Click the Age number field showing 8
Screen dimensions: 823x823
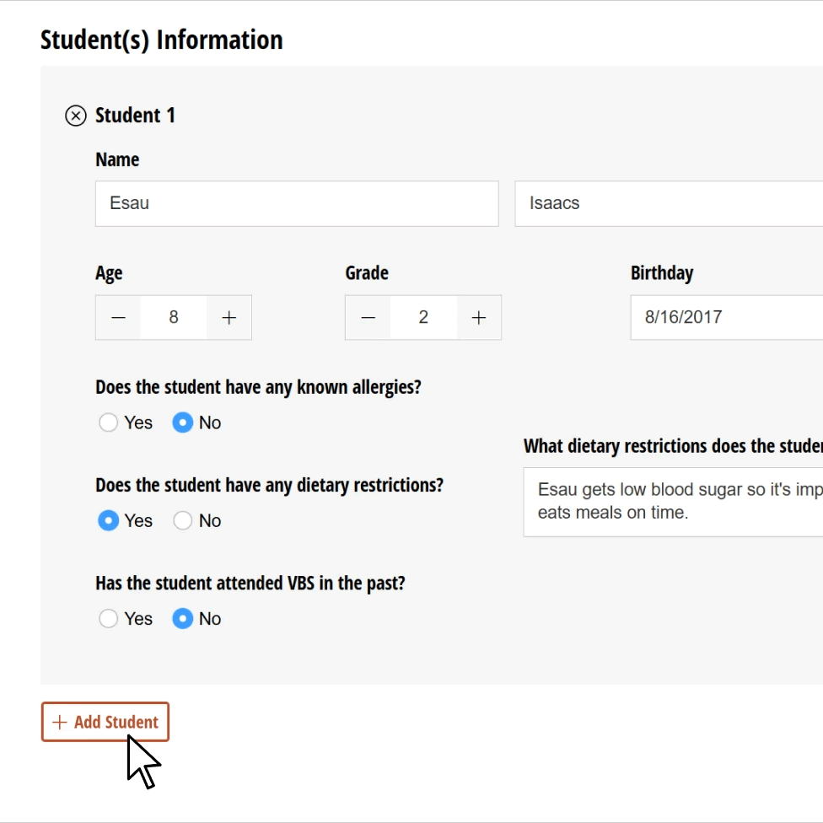pyautogui.click(x=174, y=318)
